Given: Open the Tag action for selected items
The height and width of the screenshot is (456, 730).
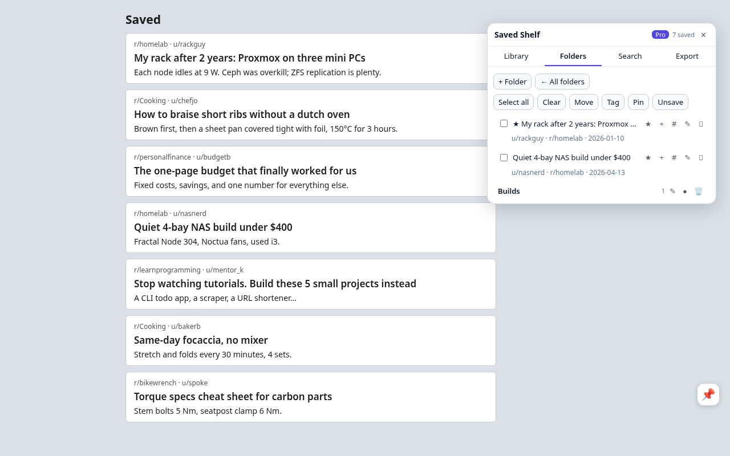Looking at the screenshot, I should coord(613,102).
